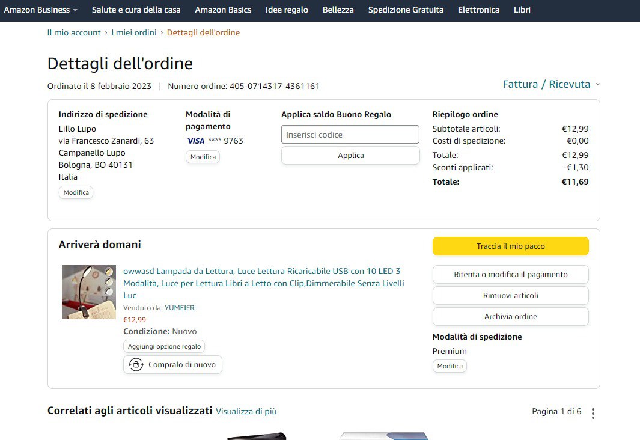Archive order with Archivia ordine button
Viewport: 640px width, 440px height.
pos(510,317)
